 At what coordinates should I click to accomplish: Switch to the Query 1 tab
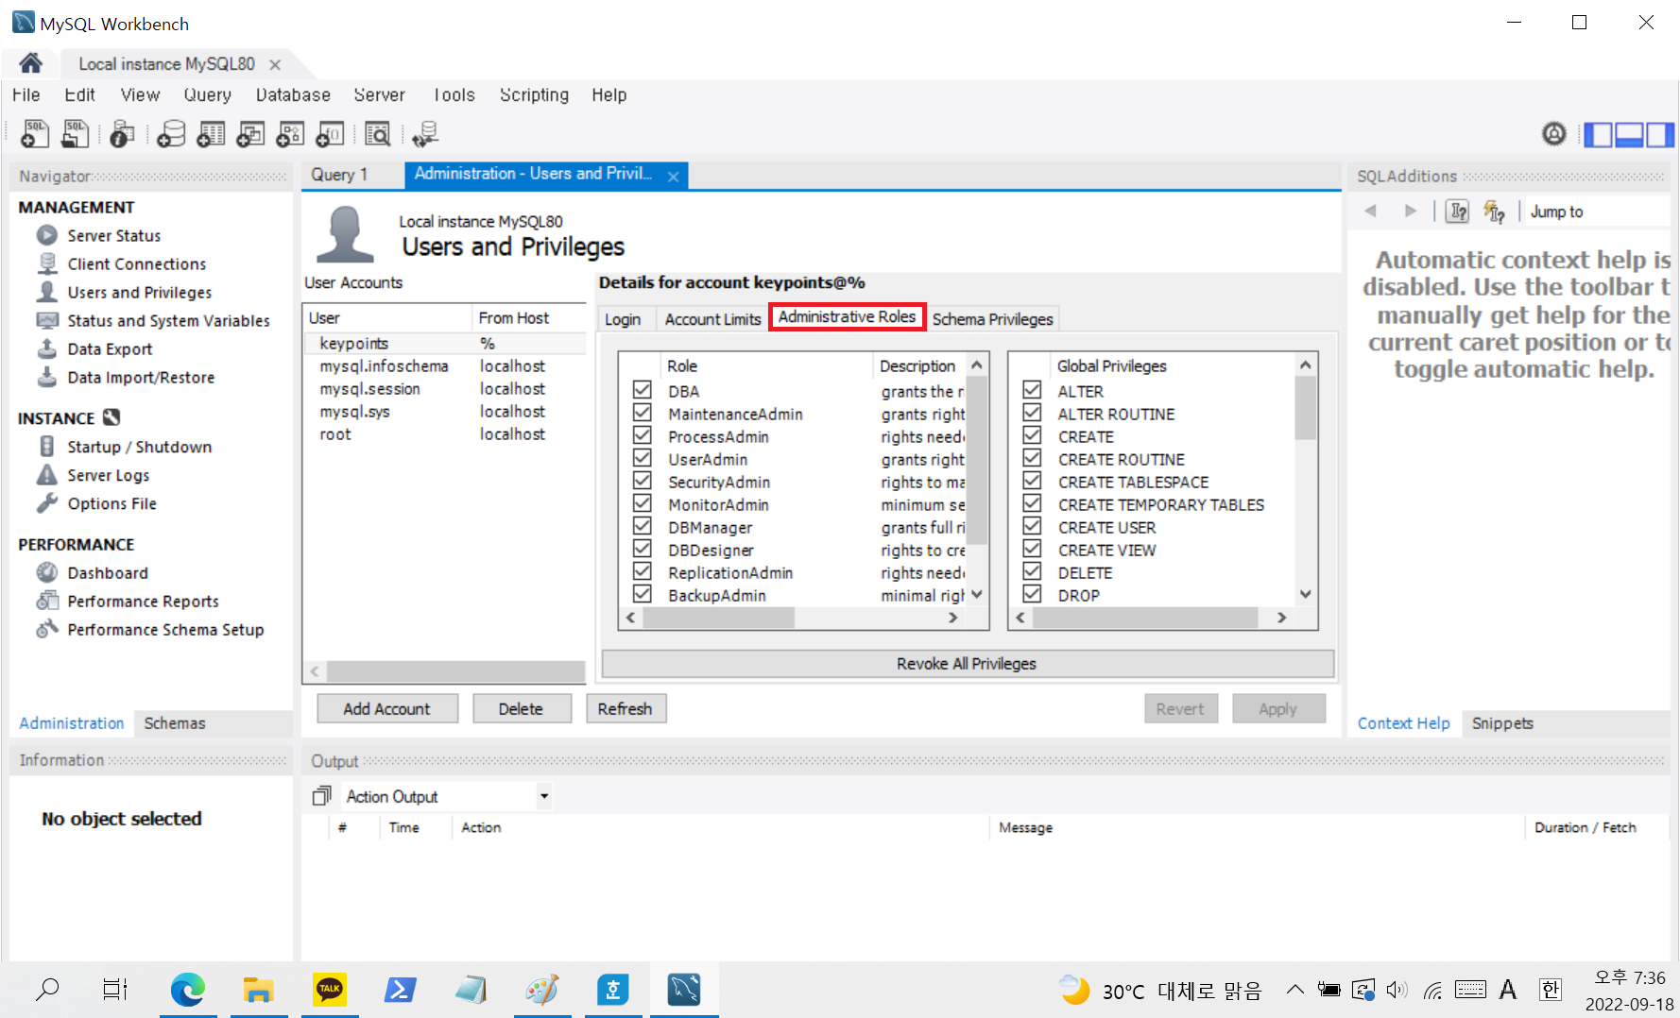coord(339,175)
